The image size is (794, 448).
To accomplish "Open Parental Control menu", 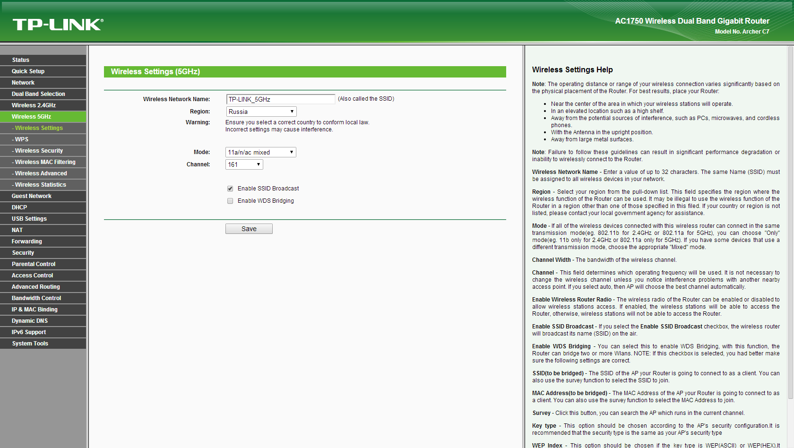I will coord(43,264).
